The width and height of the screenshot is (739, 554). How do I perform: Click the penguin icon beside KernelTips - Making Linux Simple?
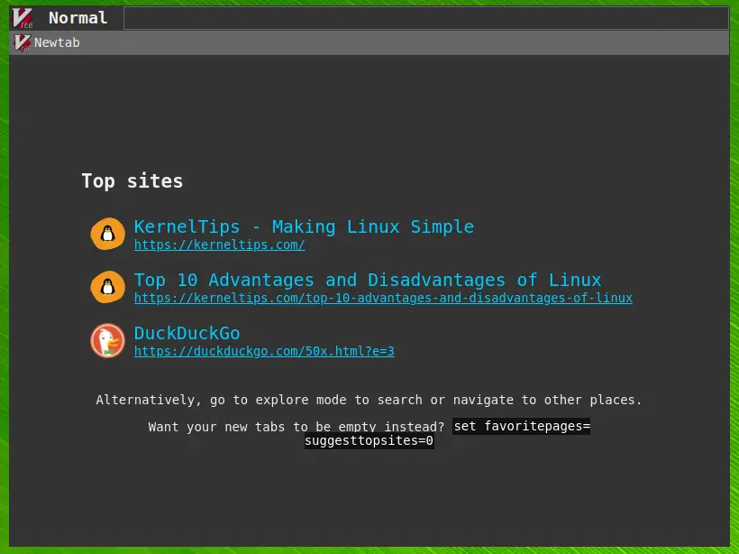click(108, 234)
